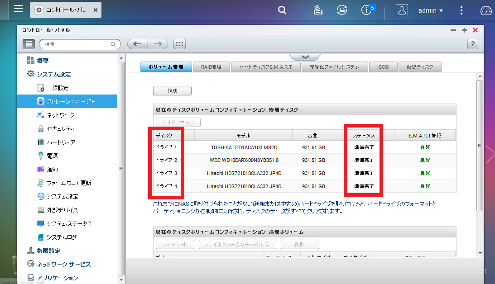The width and height of the screenshot is (495, 284).
Task: Expand the collapsed top panel chevron
Action: pos(305,57)
